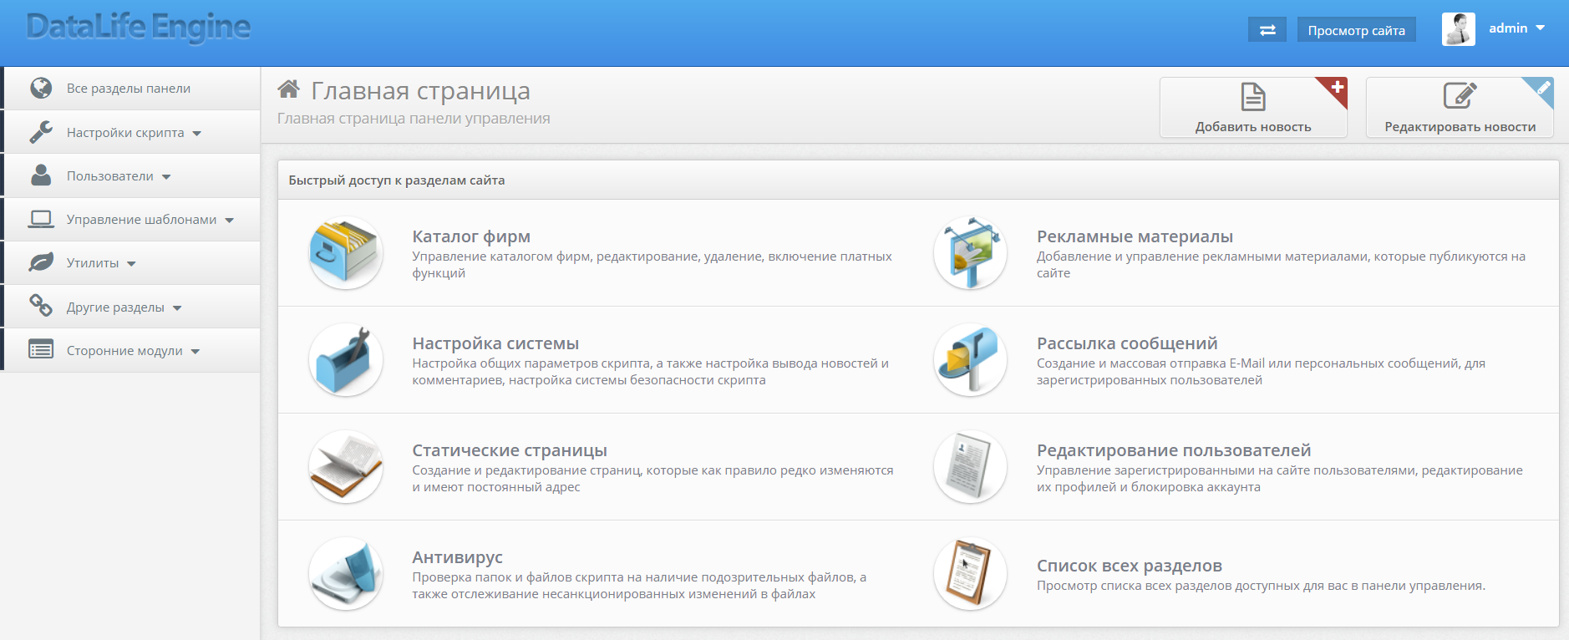Click the document icon for Редактирование пользователей
This screenshot has height=640, width=1569.
[x=971, y=466]
